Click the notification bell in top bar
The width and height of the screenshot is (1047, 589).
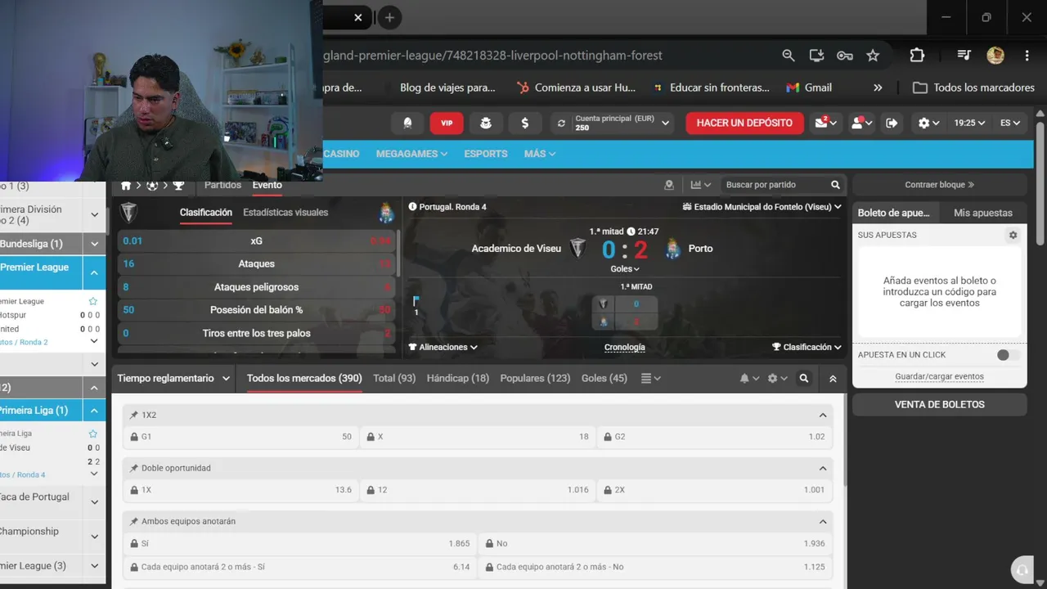(x=407, y=123)
